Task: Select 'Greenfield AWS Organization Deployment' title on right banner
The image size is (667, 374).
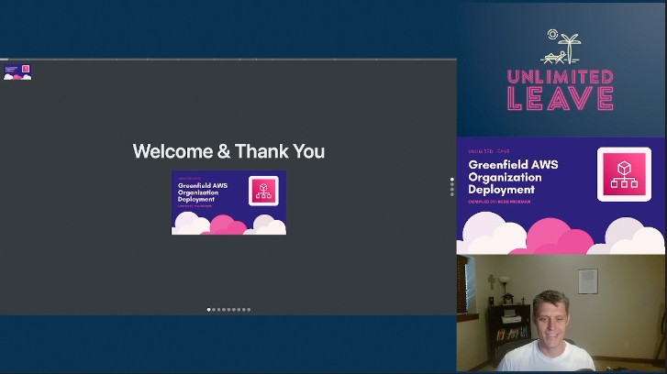Action: (x=513, y=177)
